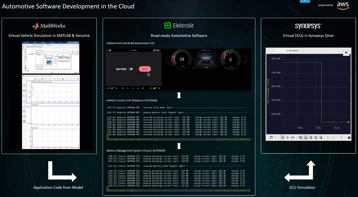358x197 pixels.
Task: Open the window layout icon in Silver toolbar
Action: (x=271, y=138)
